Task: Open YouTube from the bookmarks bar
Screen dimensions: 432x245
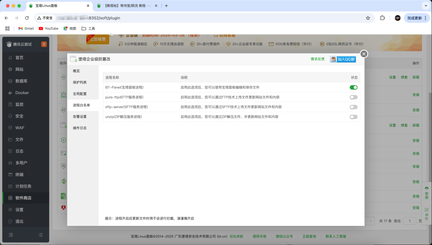Action: tap(48, 28)
